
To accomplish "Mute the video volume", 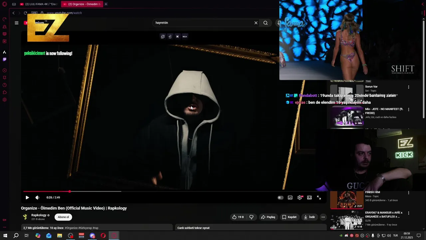I will pos(37,198).
